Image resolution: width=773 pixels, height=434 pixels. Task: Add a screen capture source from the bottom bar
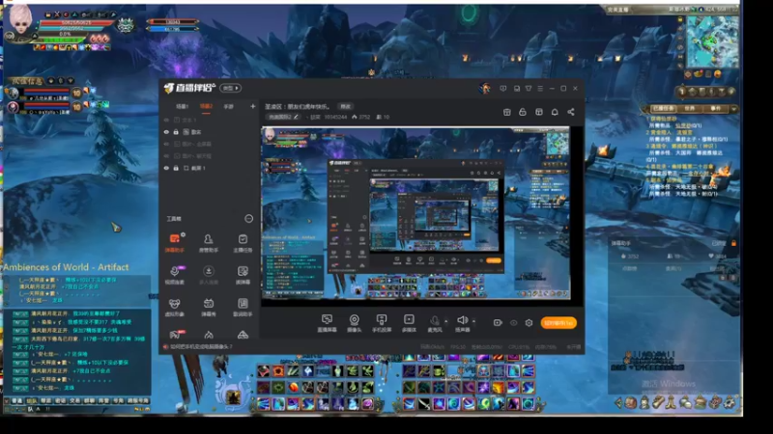[x=327, y=323]
